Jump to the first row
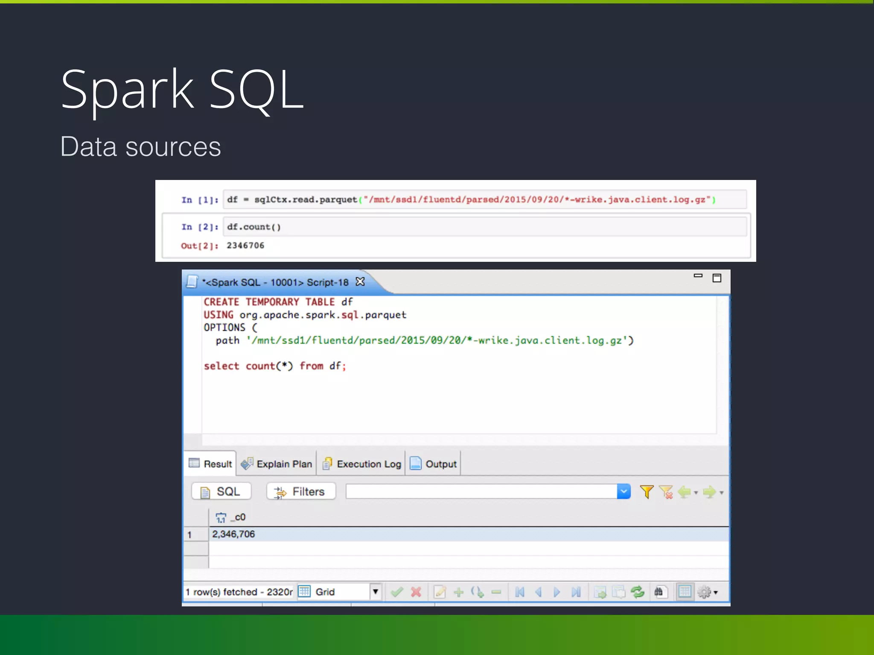Screen dimensions: 874x655 tap(519, 592)
